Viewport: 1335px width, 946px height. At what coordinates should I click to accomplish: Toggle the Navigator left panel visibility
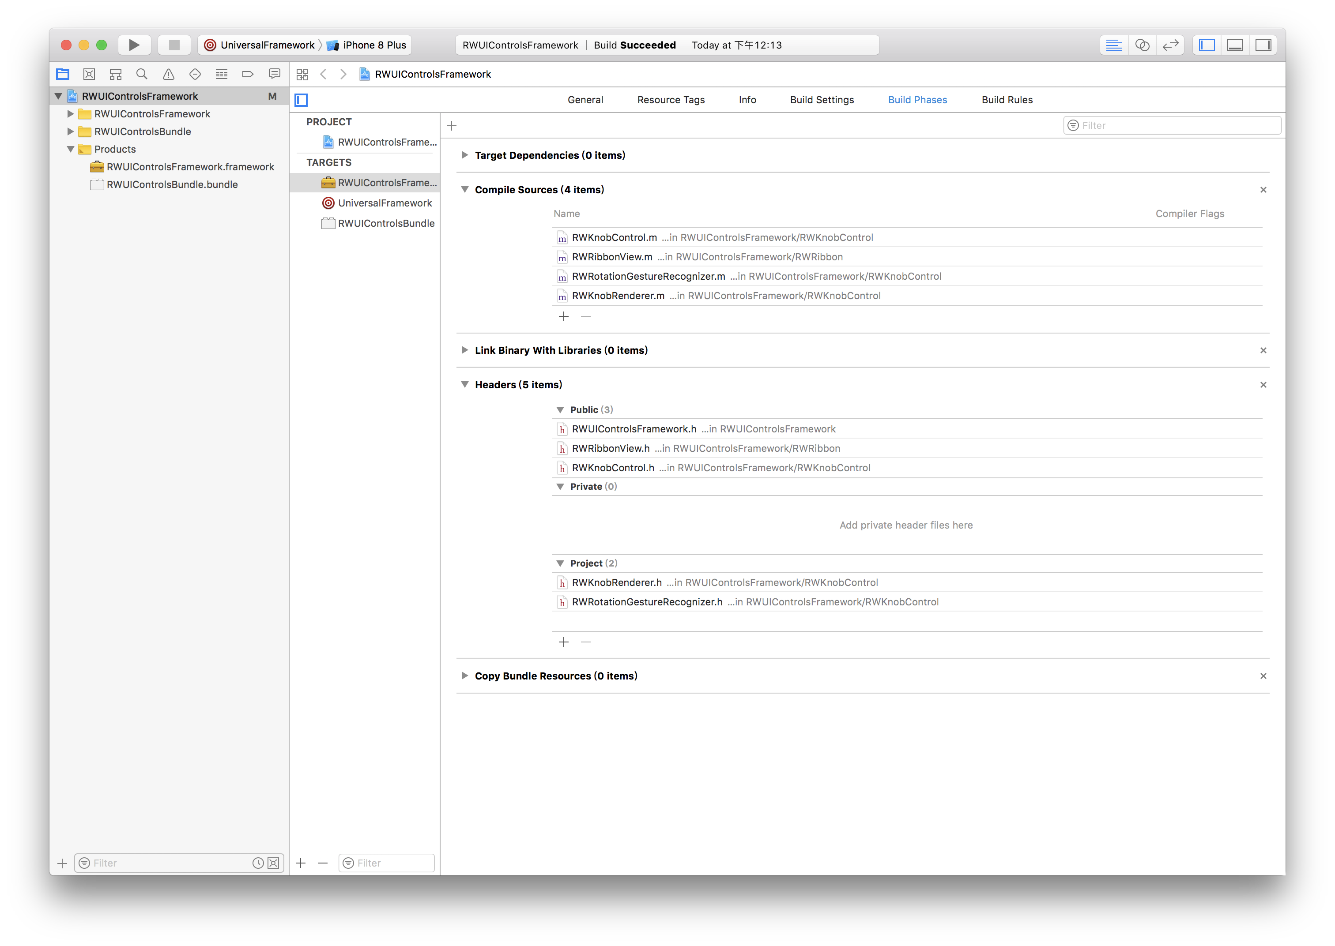point(1207,45)
